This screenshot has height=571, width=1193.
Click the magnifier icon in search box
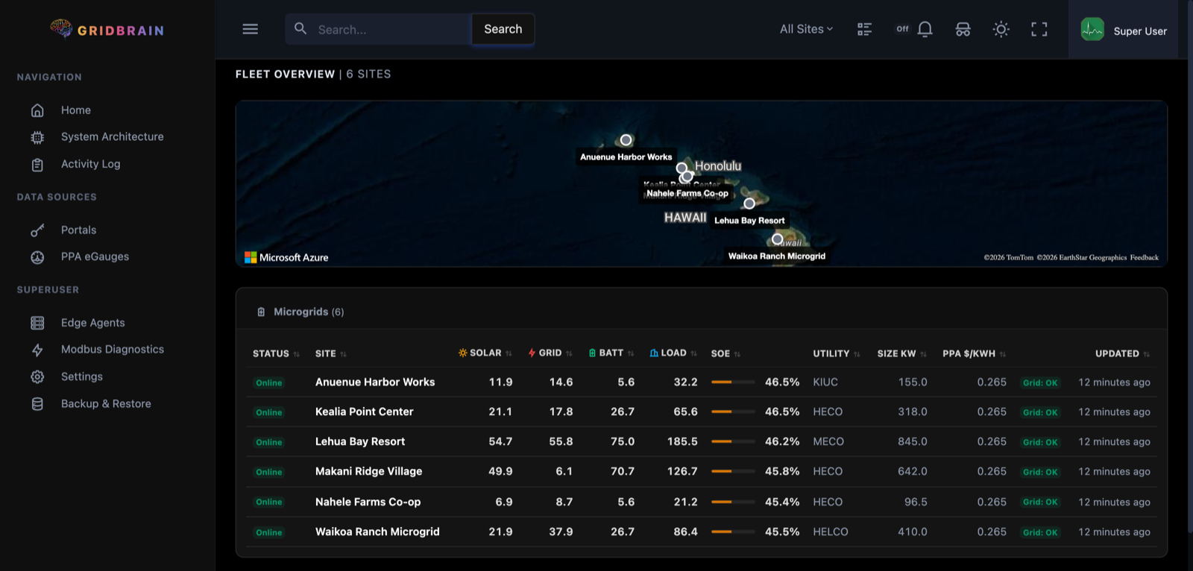pyautogui.click(x=300, y=28)
